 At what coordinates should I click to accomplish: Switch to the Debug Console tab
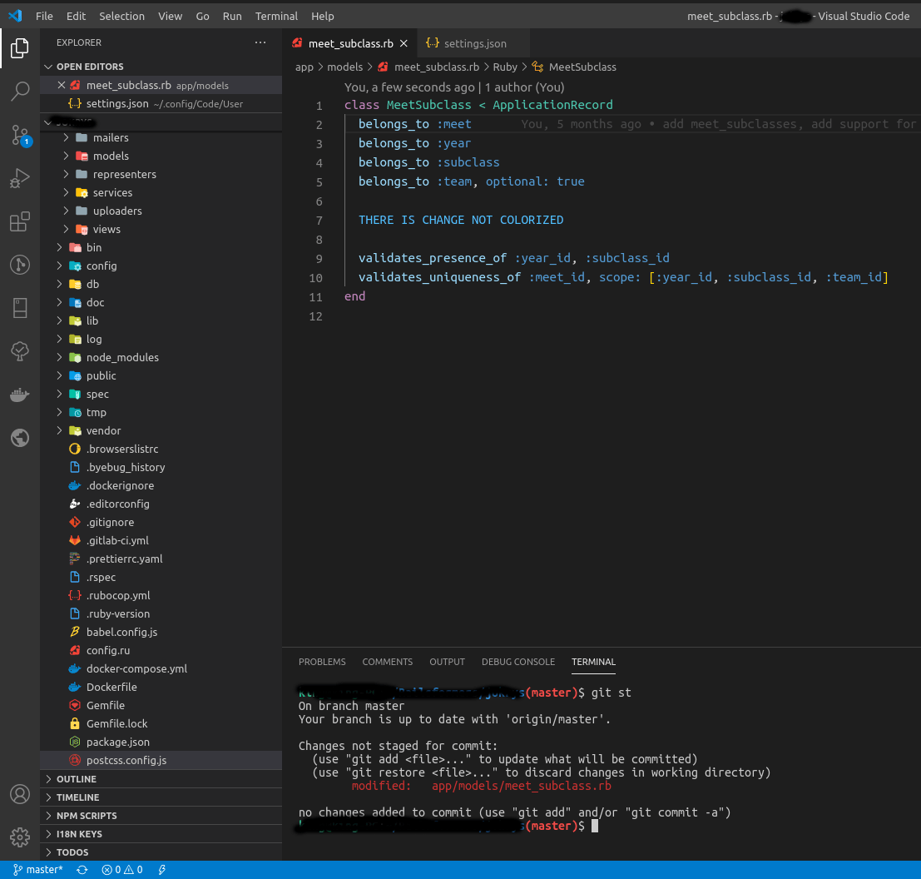coord(518,662)
